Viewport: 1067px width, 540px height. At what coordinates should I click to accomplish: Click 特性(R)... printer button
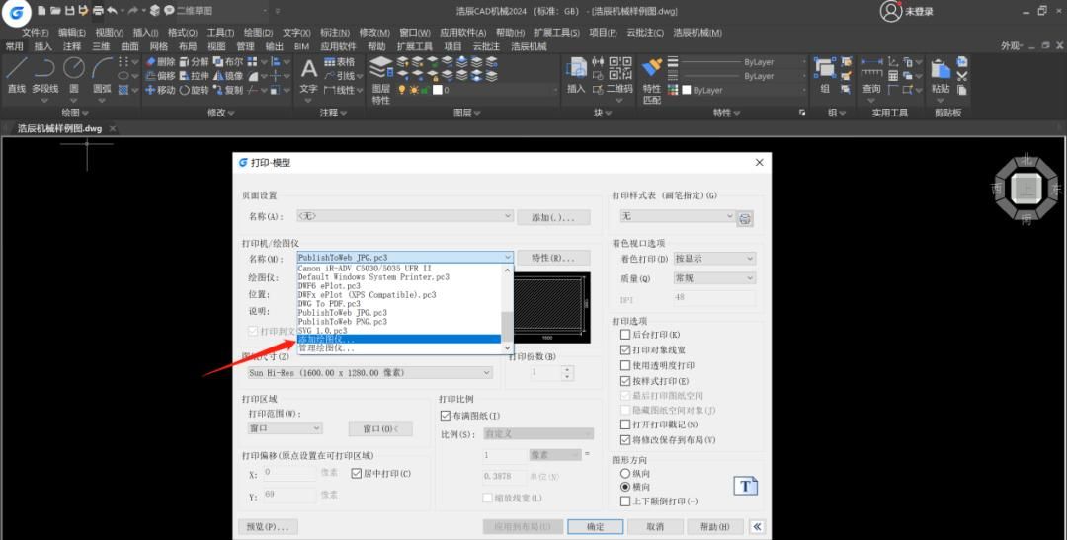(x=553, y=259)
